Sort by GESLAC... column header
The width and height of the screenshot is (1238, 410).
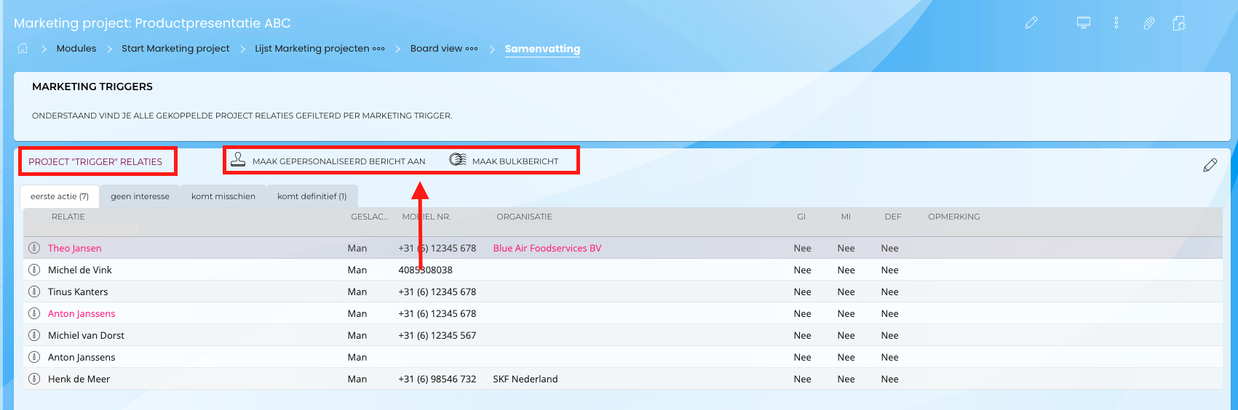(370, 217)
